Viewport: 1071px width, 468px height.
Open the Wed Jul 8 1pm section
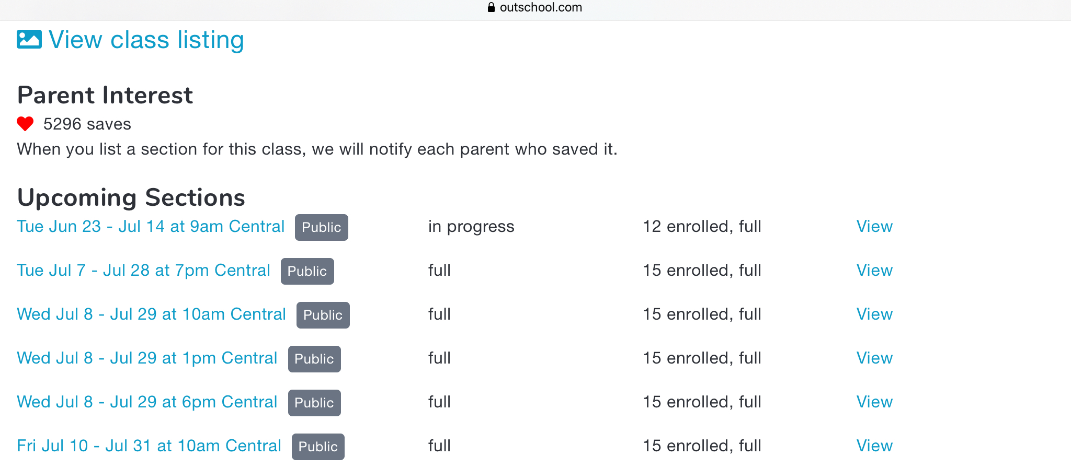click(x=147, y=358)
